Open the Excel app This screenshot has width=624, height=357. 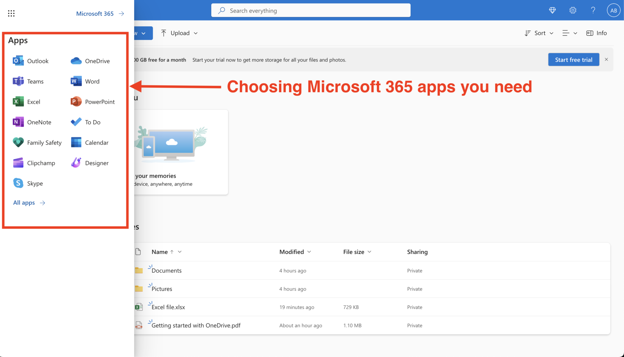pyautogui.click(x=34, y=101)
